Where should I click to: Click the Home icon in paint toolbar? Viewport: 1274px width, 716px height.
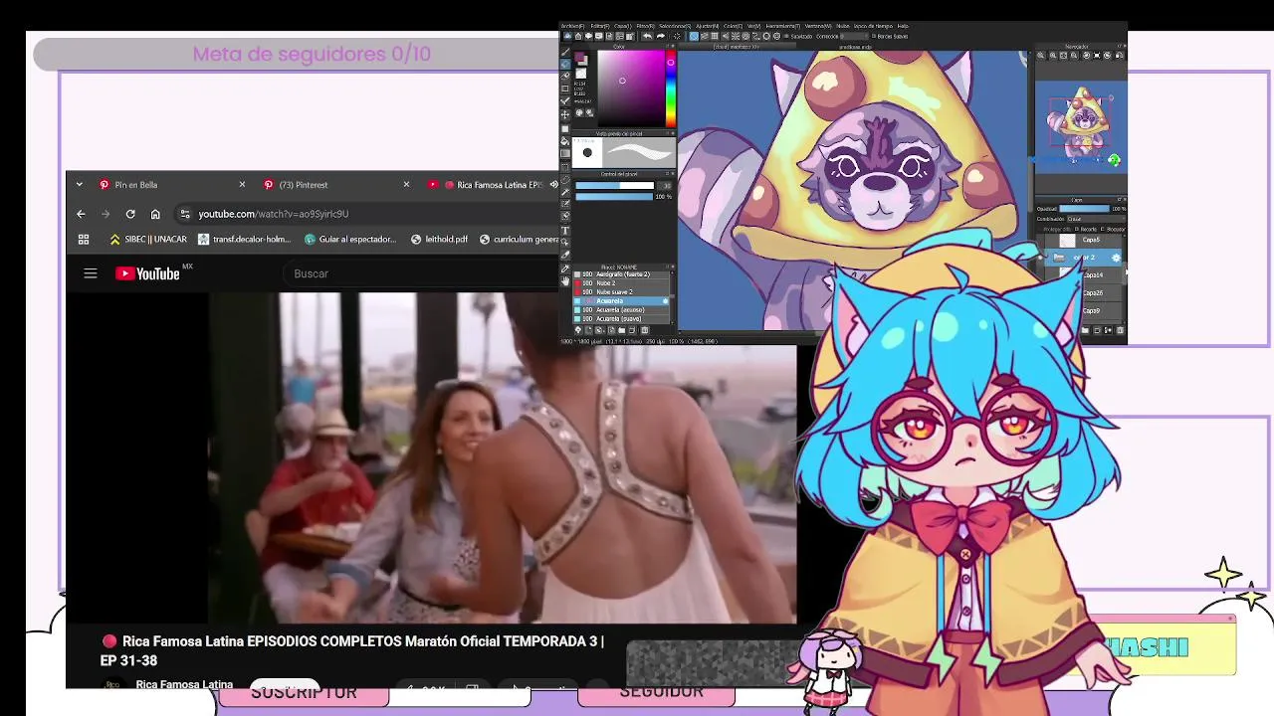click(x=578, y=36)
